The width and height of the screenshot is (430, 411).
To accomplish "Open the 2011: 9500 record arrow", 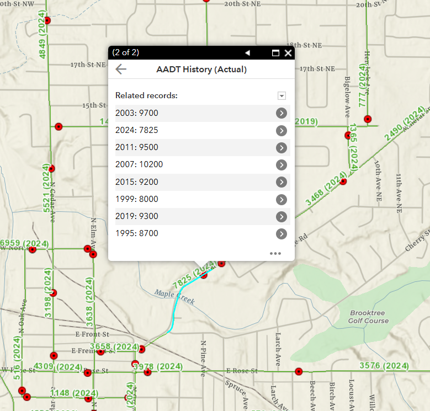I will tap(281, 148).
